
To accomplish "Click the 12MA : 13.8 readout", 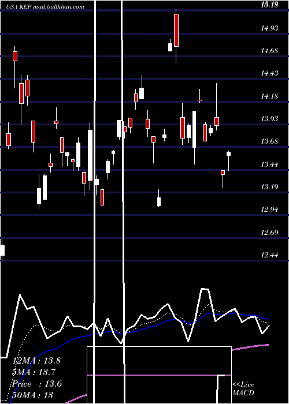I will tap(36, 361).
